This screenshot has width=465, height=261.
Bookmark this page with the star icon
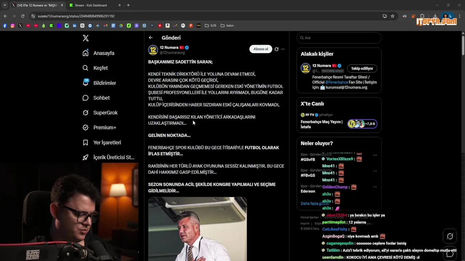pyautogui.click(x=393, y=16)
